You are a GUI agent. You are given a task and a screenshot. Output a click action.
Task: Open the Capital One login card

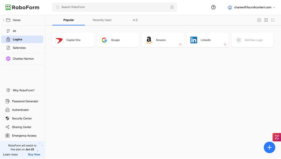73,40
